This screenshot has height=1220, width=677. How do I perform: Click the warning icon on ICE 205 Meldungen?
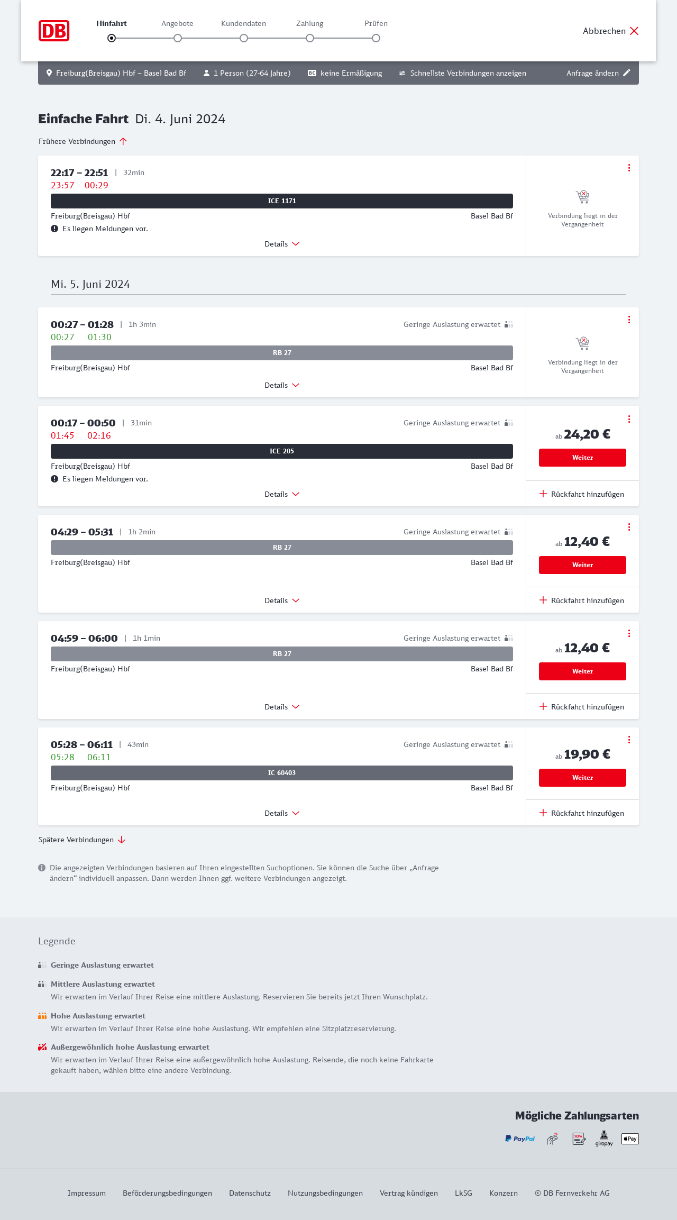tap(54, 479)
